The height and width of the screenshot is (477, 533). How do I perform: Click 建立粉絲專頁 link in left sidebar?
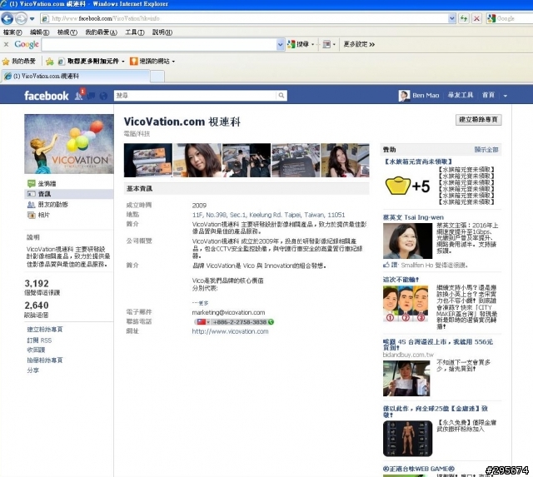(45, 330)
